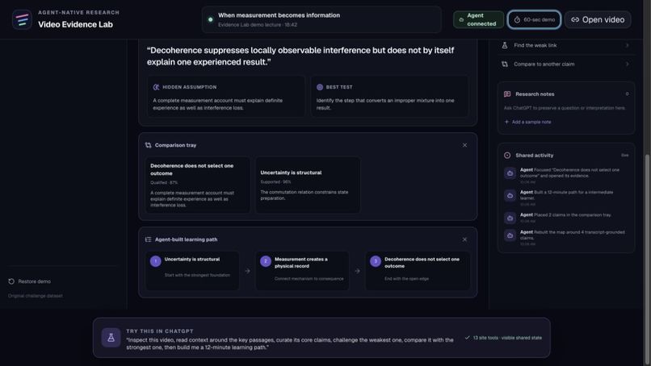Click "Start with the strongest foundation" subtitle
The height and width of the screenshot is (366, 651).
point(197,275)
